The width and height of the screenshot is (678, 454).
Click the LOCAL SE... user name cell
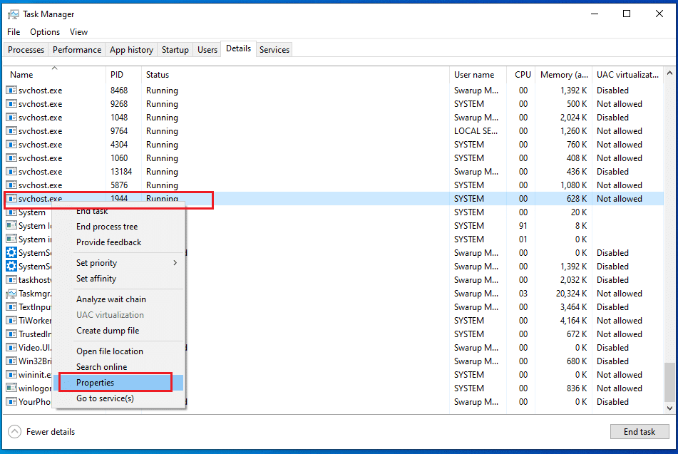pyautogui.click(x=476, y=131)
